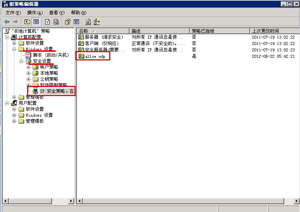Open Help via question mark toolbar icon
Image resolution: width=300 pixels, height=212 pixels.
67,22
